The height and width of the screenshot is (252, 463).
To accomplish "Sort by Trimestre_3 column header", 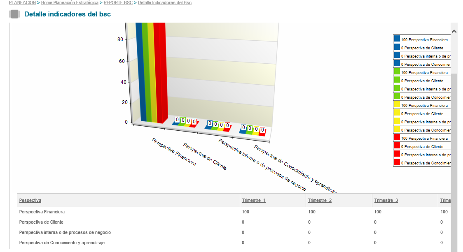I will pyautogui.click(x=386, y=201).
